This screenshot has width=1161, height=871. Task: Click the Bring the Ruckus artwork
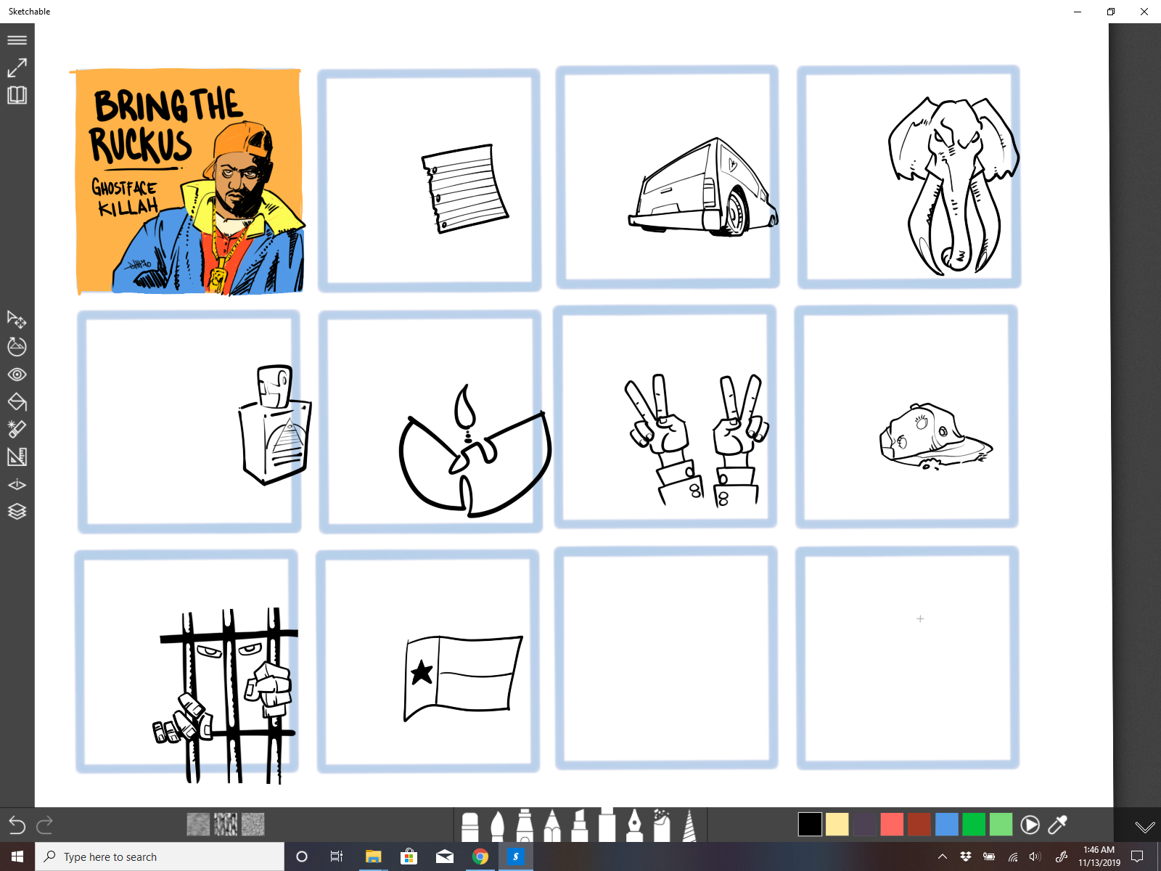189,181
